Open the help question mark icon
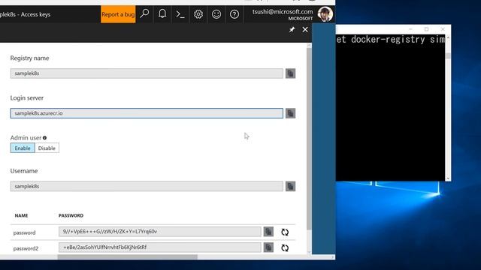 [x=234, y=14]
